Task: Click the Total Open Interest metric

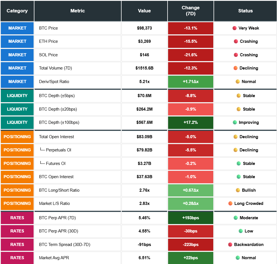Action: point(56,137)
